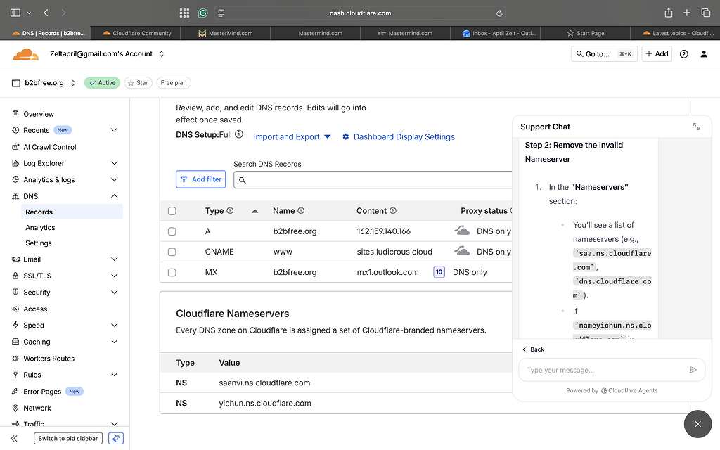Screen dimensions: 720x450
Task: Click Back in Support Chat
Action: (533, 349)
